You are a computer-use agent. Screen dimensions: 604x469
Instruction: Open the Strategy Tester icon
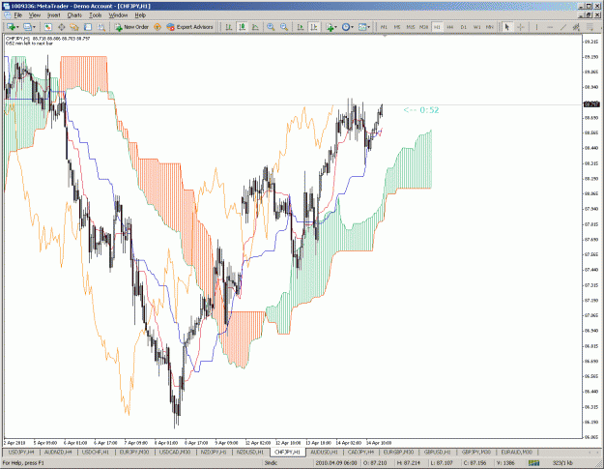(x=101, y=27)
